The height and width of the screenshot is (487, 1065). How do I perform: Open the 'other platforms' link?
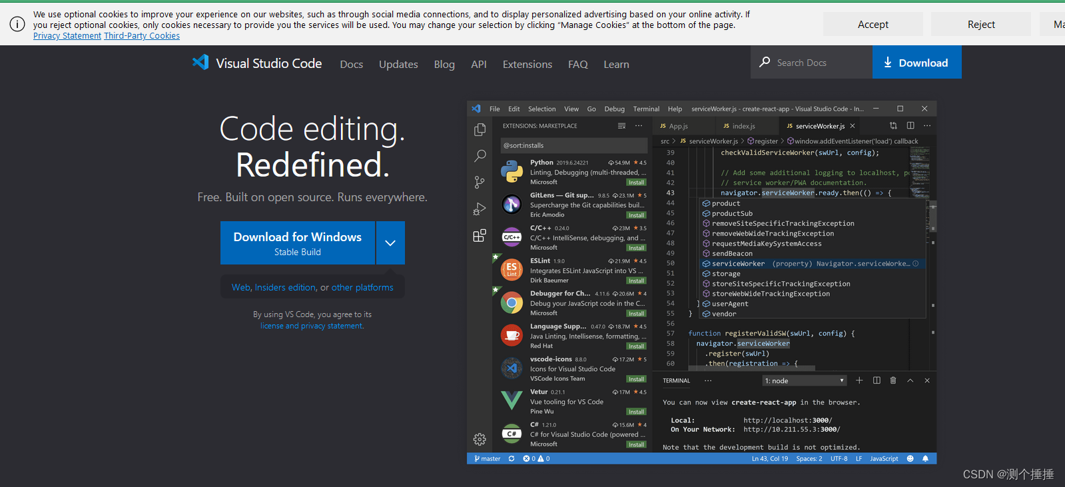click(x=362, y=287)
